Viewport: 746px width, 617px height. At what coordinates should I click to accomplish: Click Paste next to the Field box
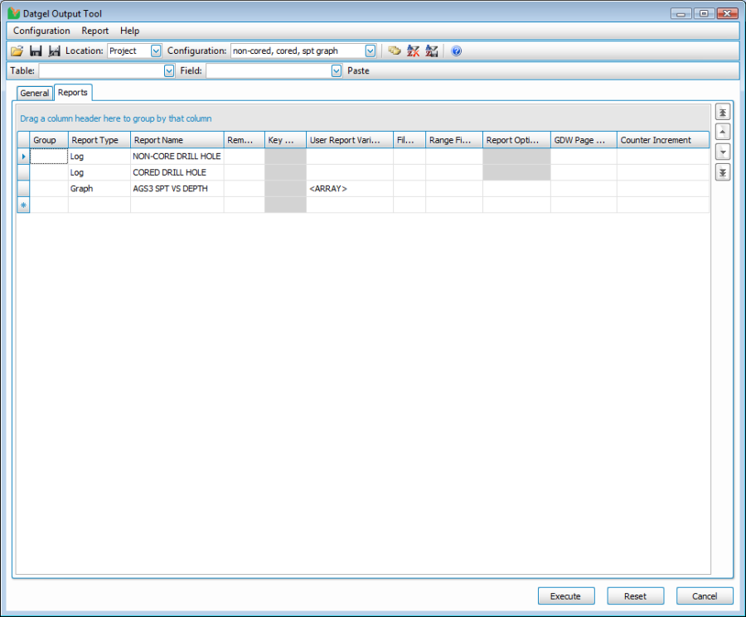pyautogui.click(x=358, y=71)
